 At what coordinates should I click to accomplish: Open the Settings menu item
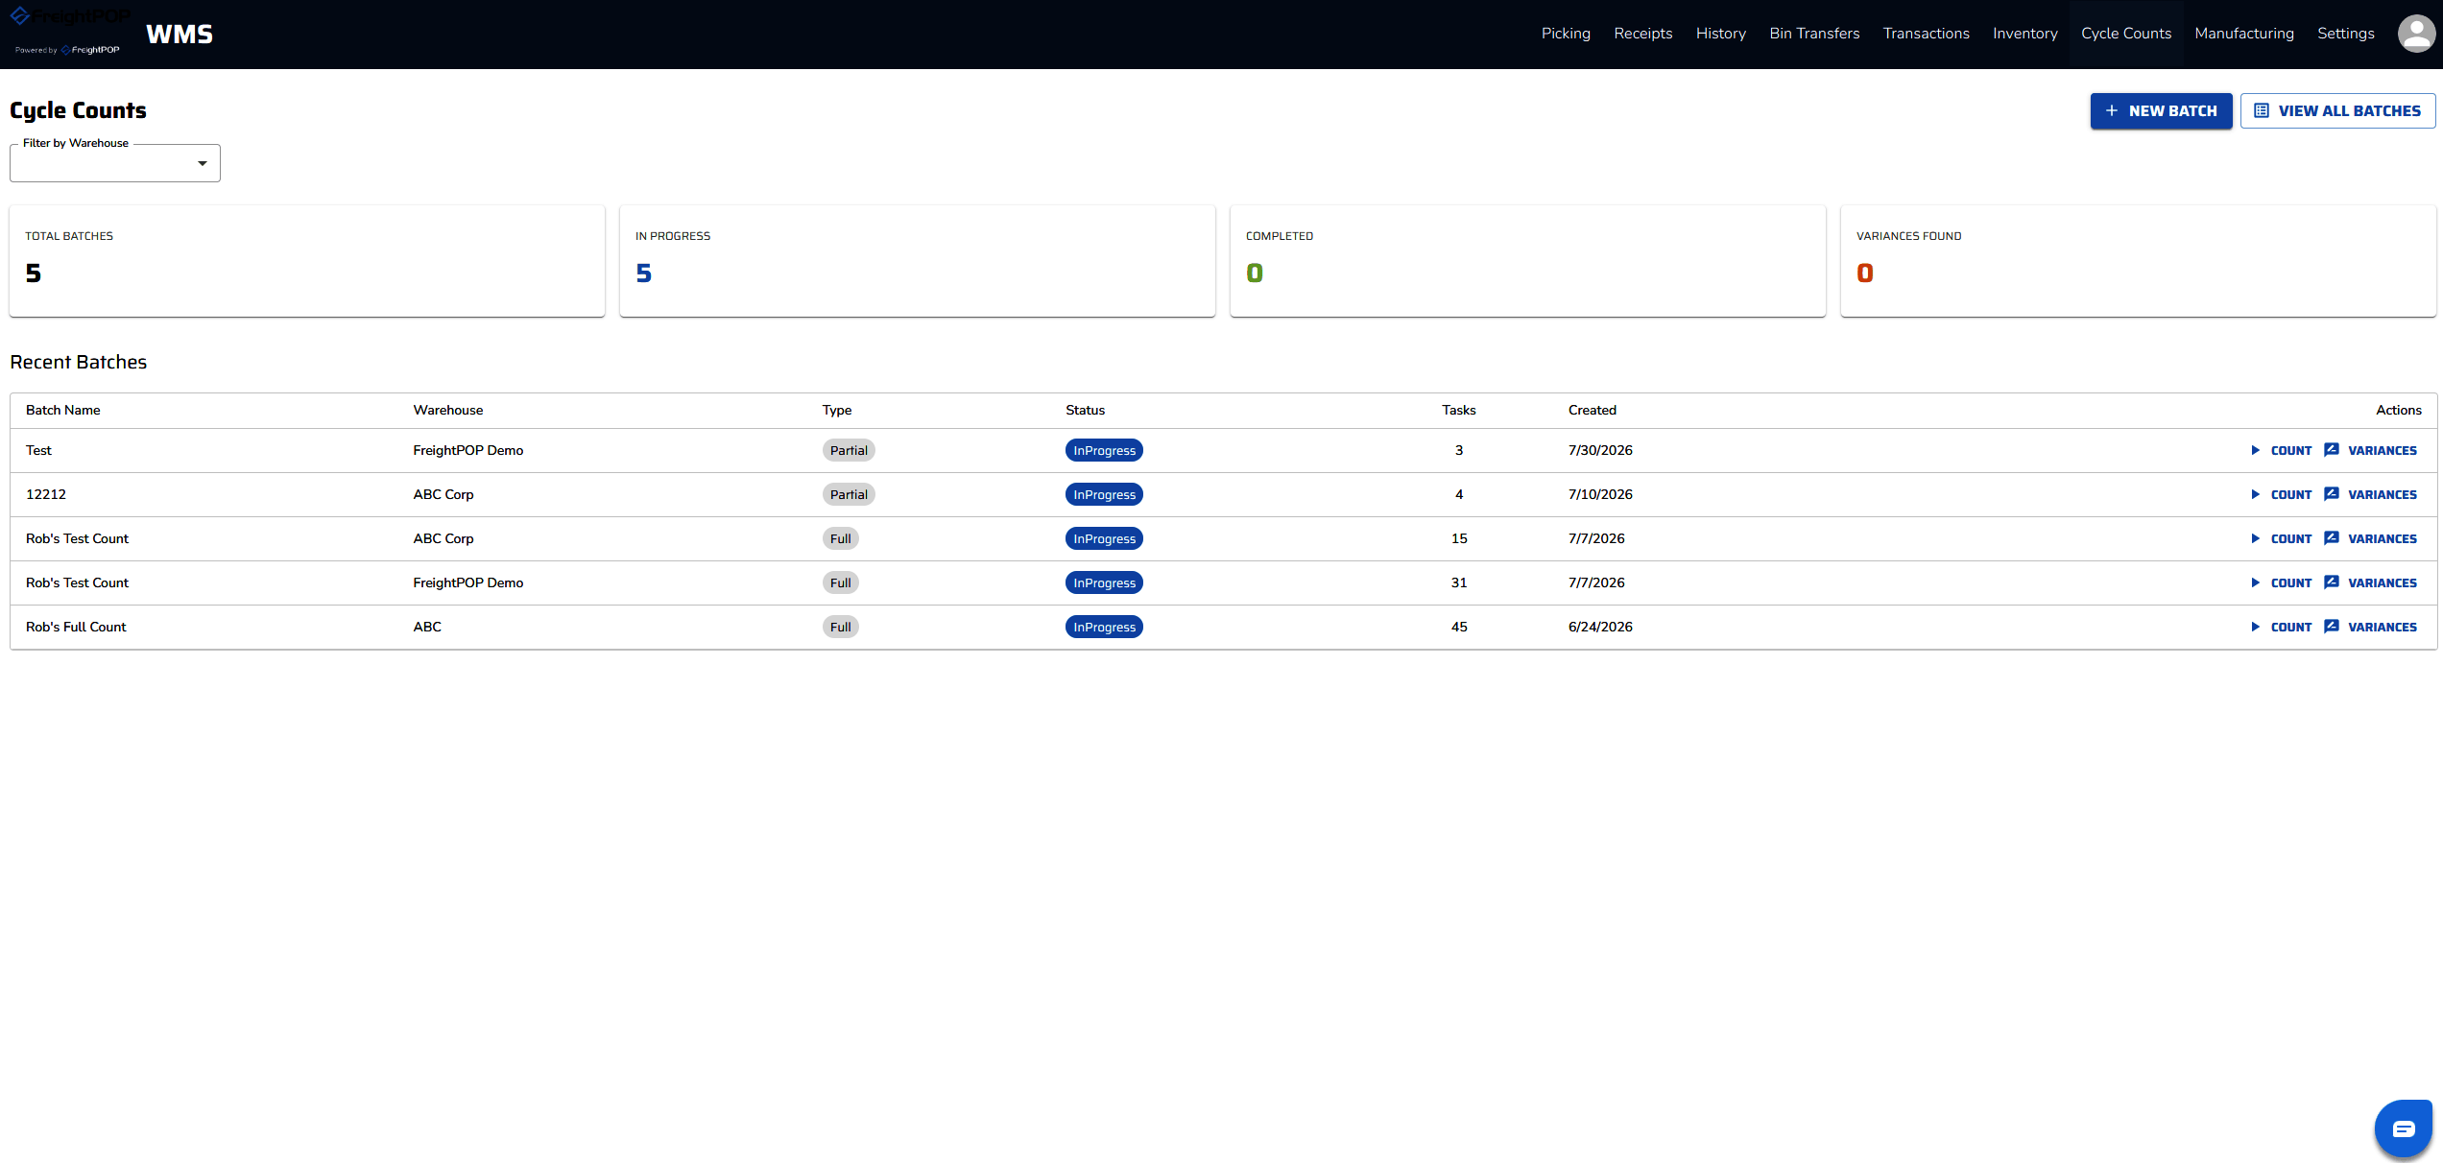pyautogui.click(x=2346, y=34)
